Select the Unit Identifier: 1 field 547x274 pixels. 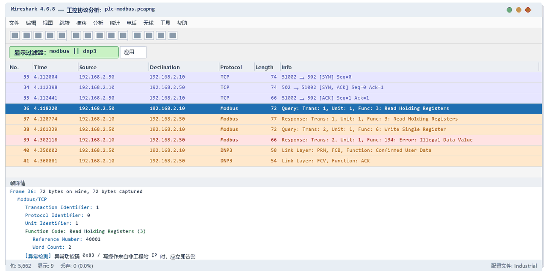click(x=52, y=223)
